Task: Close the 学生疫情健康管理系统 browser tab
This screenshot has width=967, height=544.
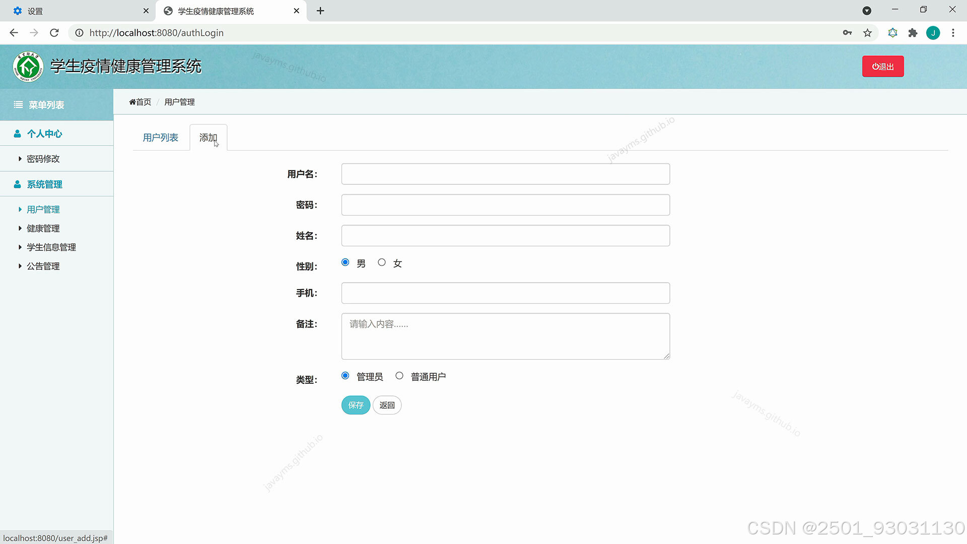Action: click(297, 11)
